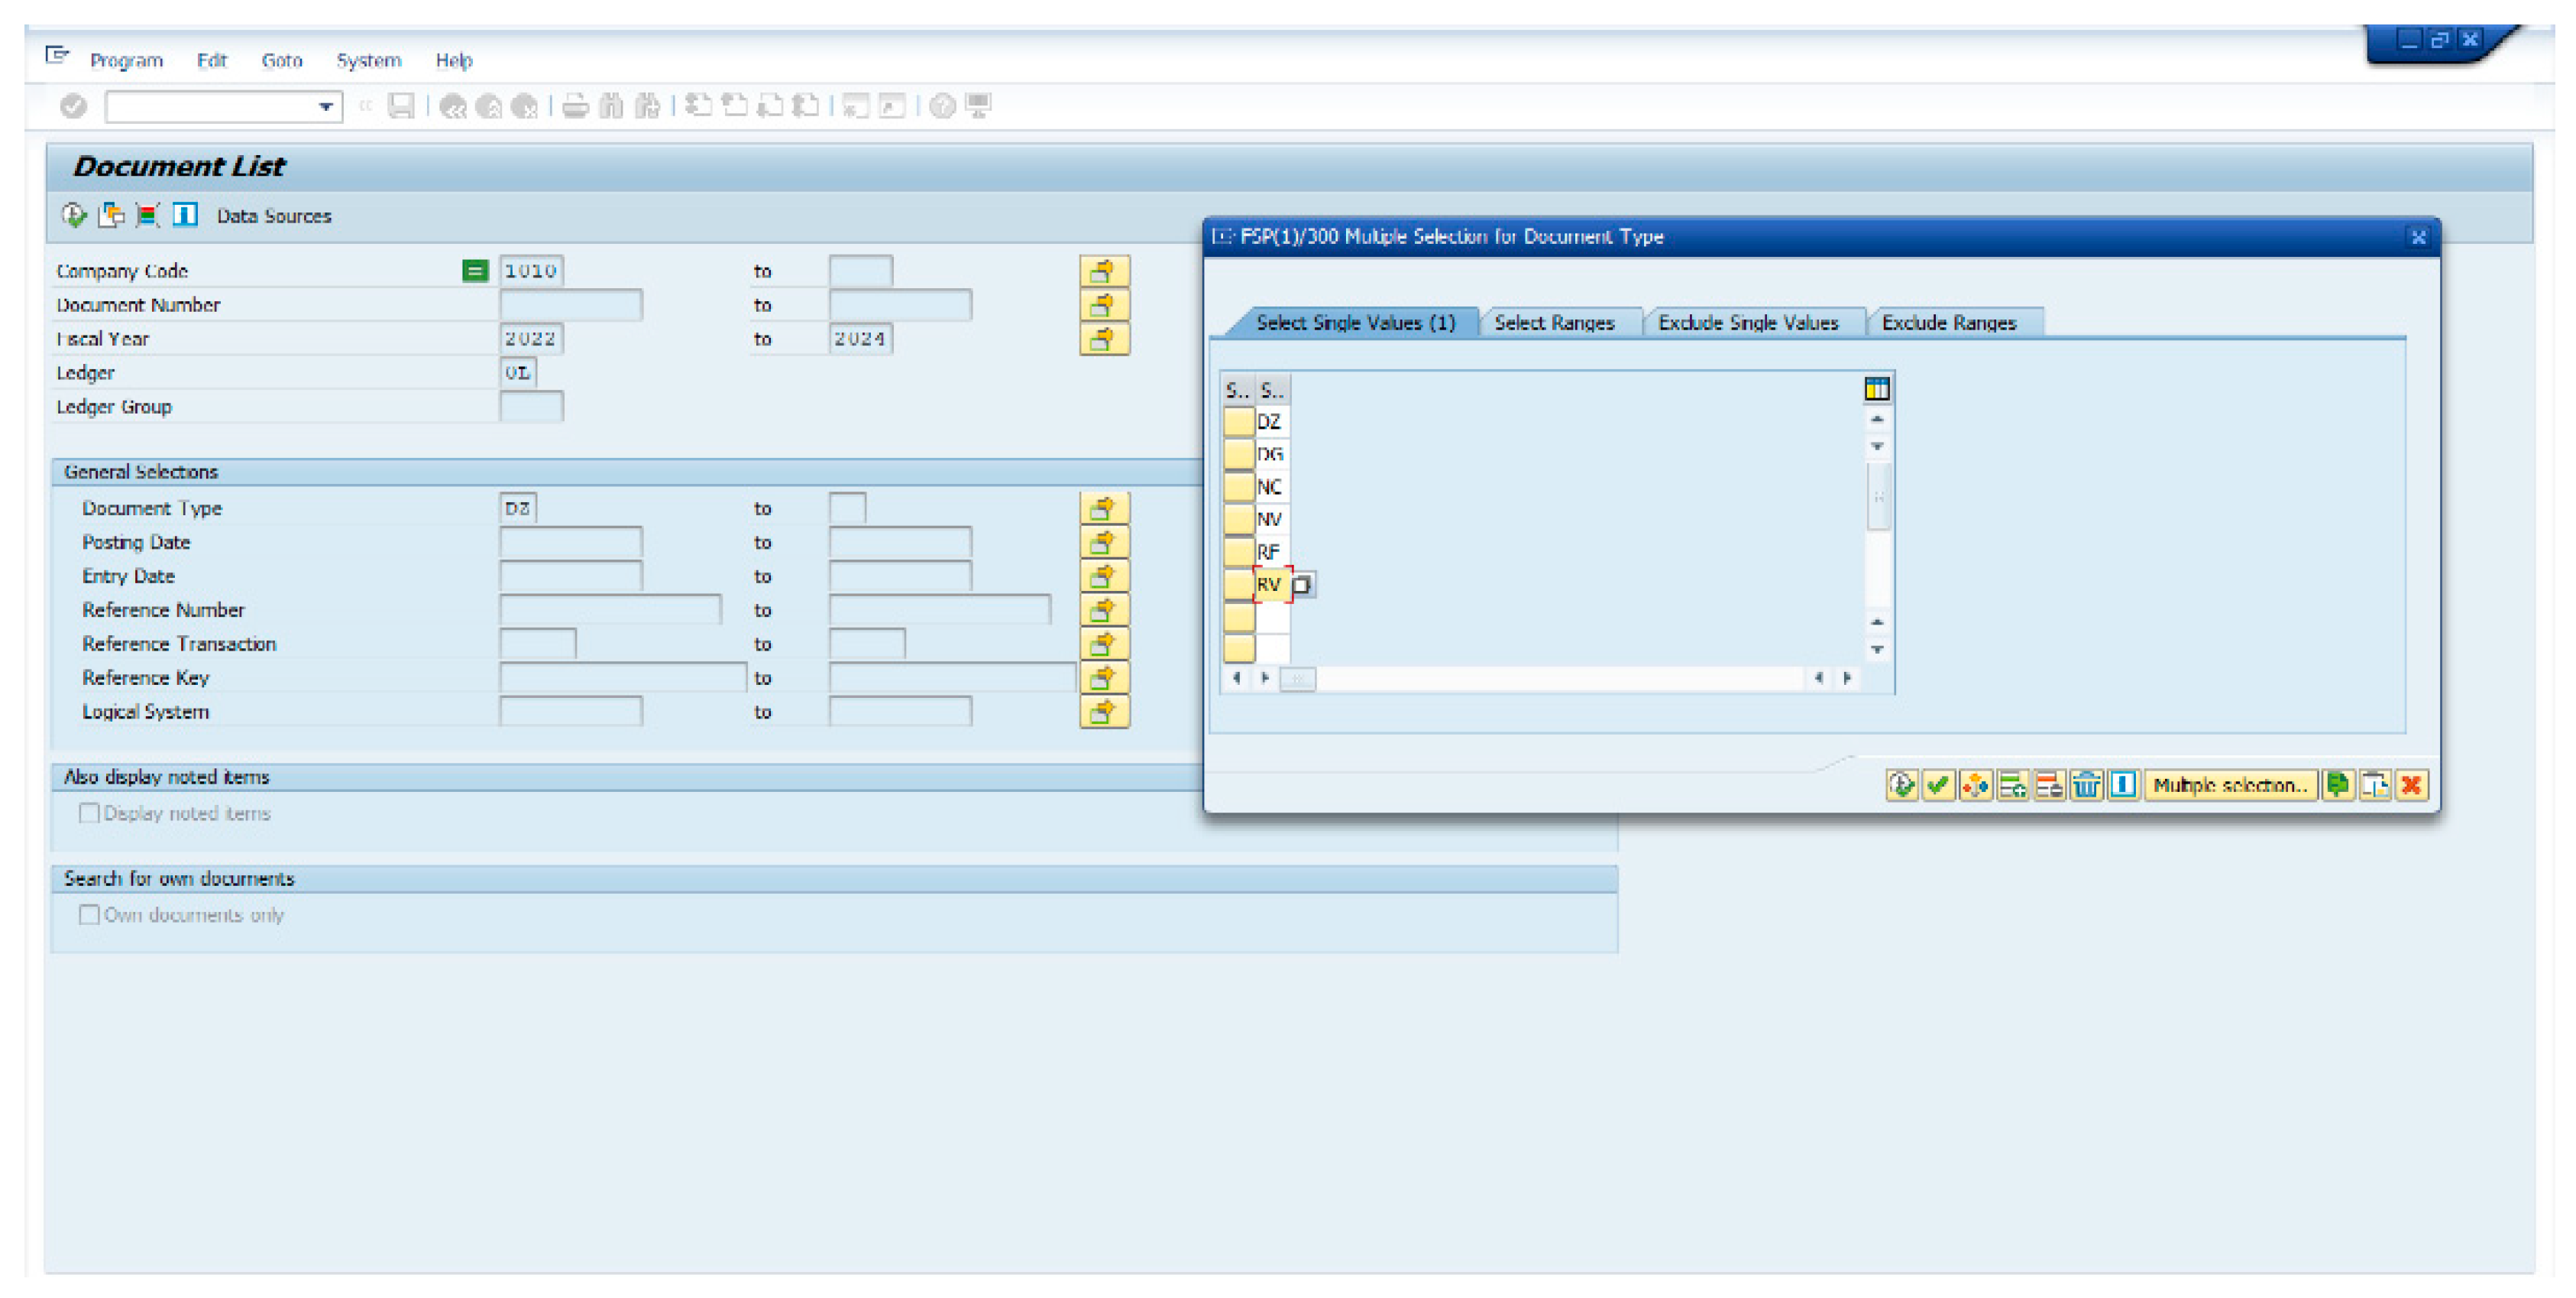Click the table column settings icon in grid
Image resolution: width=2576 pixels, height=1298 pixels.
pos(1876,388)
